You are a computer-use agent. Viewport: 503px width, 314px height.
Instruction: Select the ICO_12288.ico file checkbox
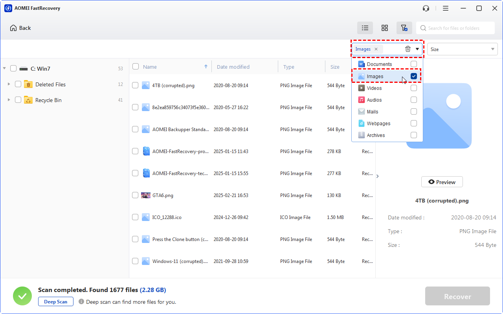[x=135, y=217]
